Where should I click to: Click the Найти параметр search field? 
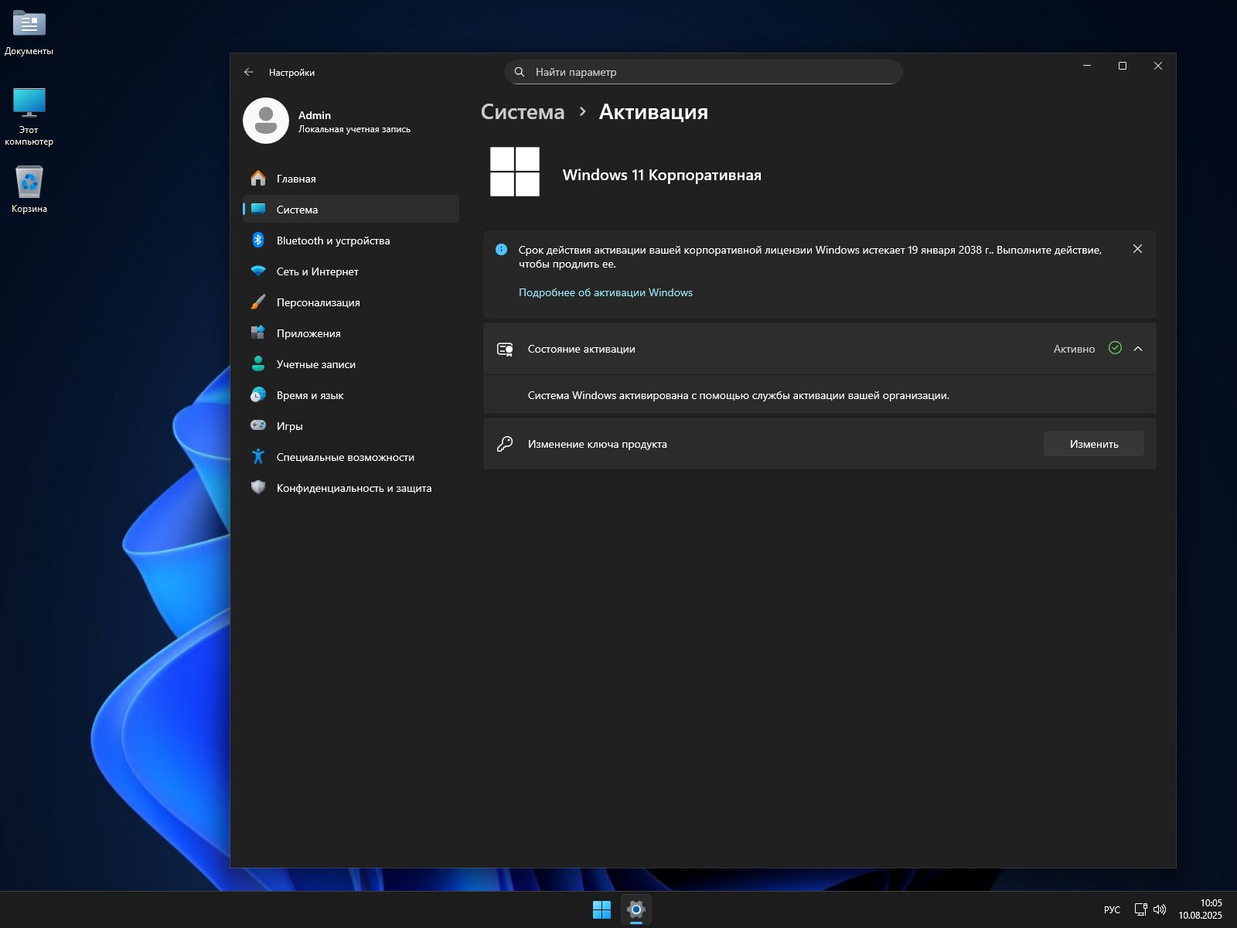pos(703,72)
